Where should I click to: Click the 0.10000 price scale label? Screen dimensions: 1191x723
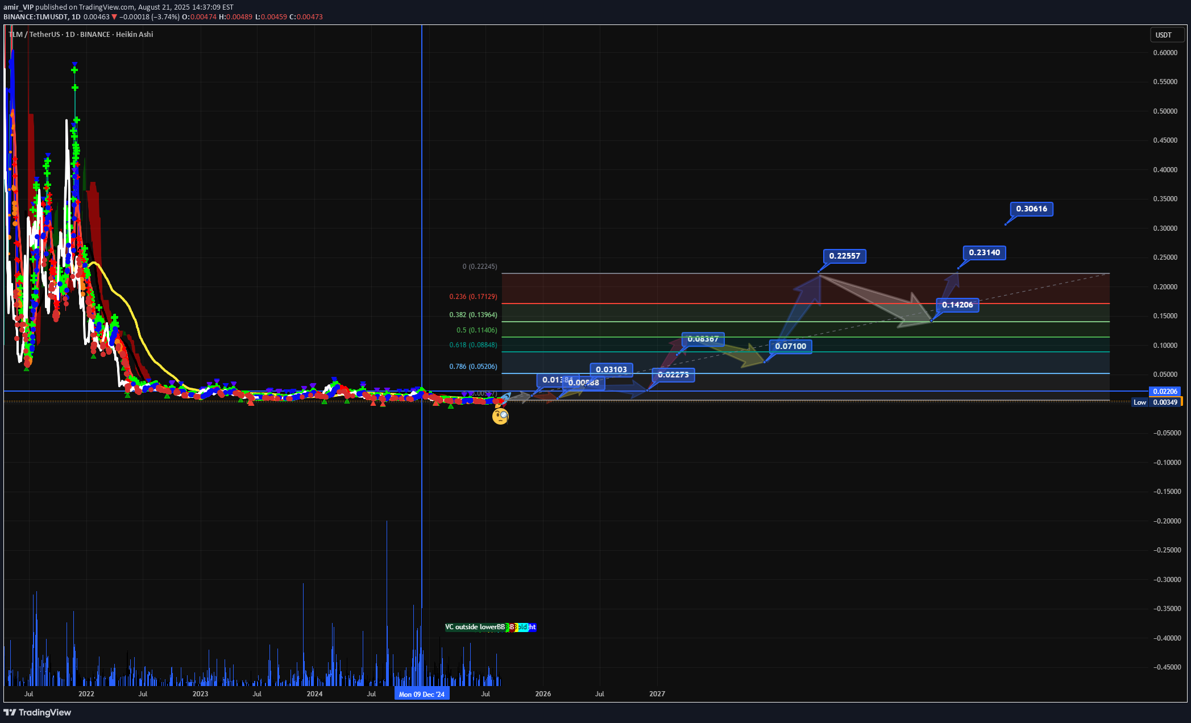tap(1165, 346)
